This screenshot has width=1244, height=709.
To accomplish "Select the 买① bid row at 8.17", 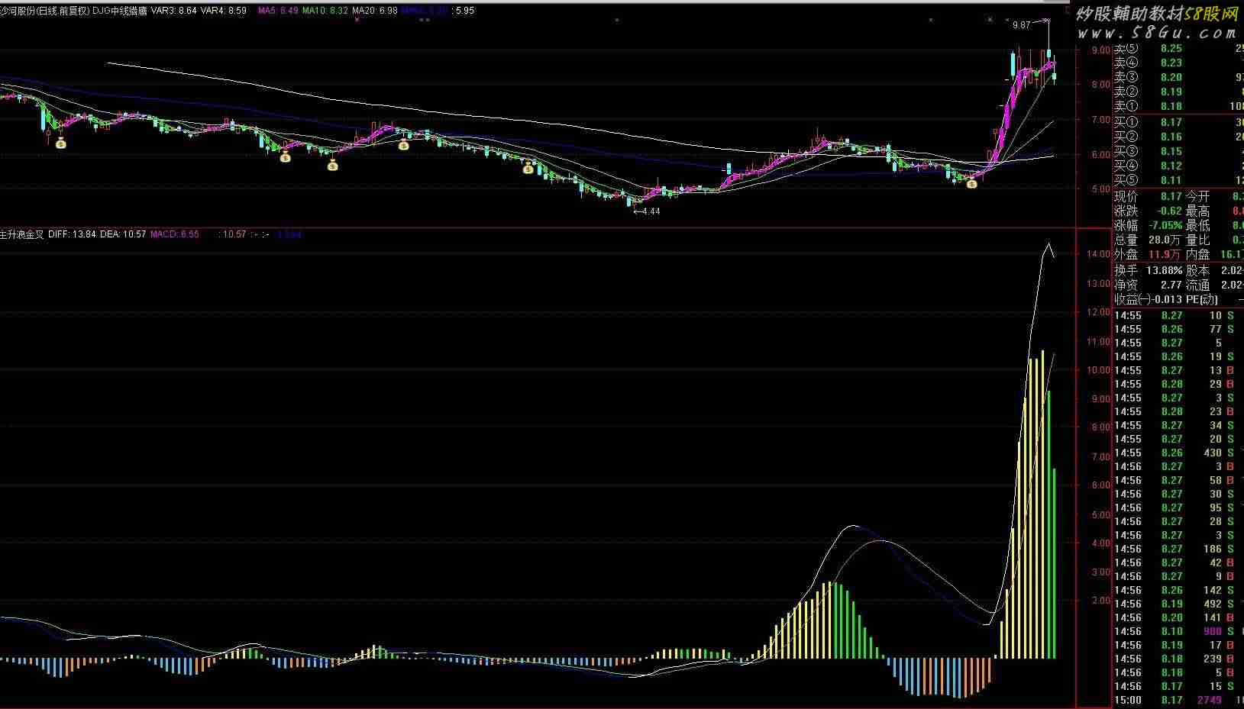I will [x=1178, y=122].
